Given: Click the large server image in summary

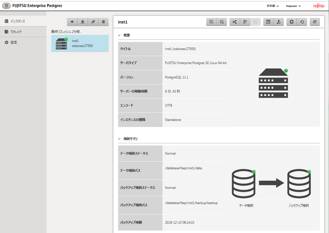Looking at the screenshot, I should coord(273,83).
